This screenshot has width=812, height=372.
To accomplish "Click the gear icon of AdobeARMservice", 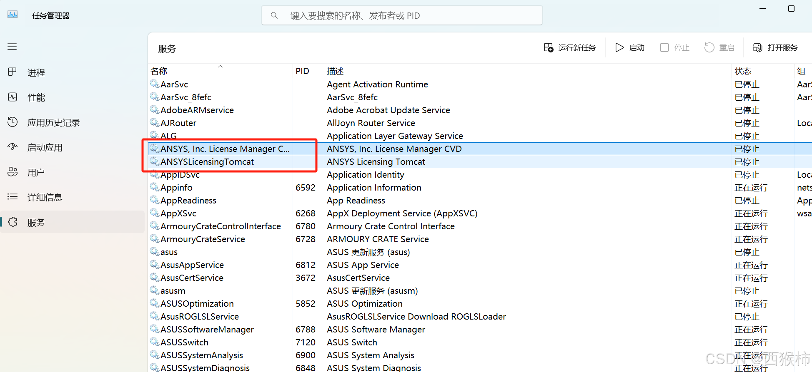I will coord(155,110).
